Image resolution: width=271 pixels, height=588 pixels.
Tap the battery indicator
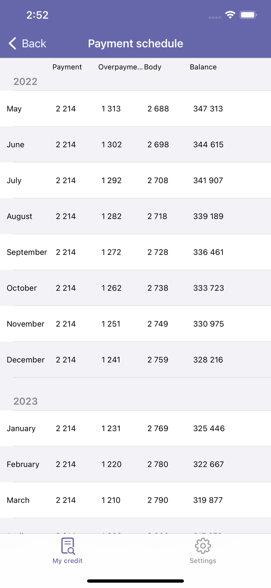[x=248, y=15]
